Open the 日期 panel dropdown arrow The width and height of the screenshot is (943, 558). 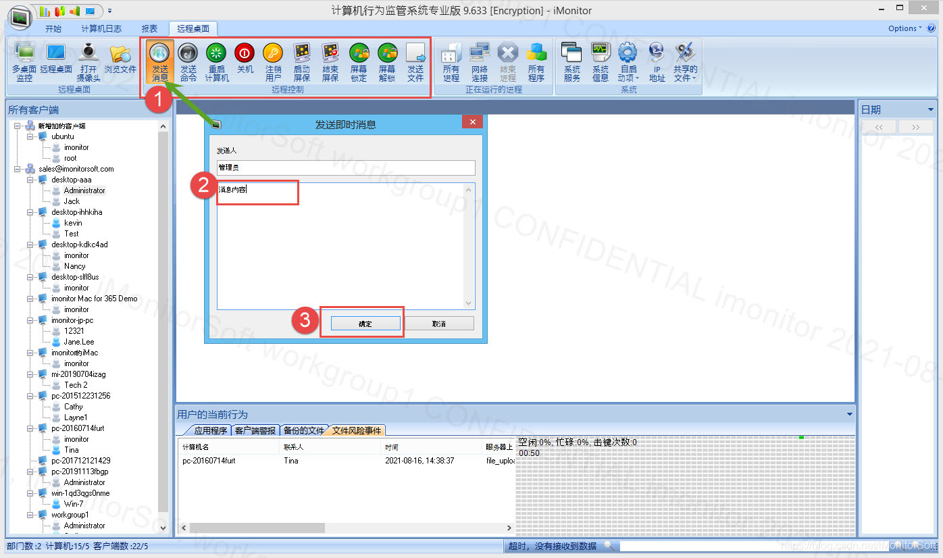click(930, 109)
